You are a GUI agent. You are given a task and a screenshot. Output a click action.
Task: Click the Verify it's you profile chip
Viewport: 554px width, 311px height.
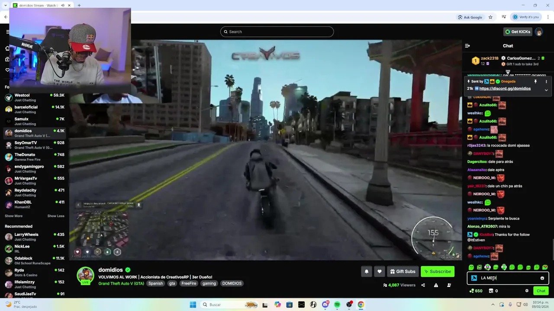tap(526, 17)
